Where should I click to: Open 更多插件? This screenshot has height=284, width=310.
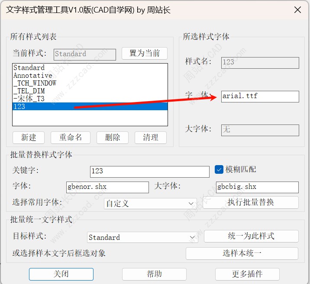tap(247, 274)
